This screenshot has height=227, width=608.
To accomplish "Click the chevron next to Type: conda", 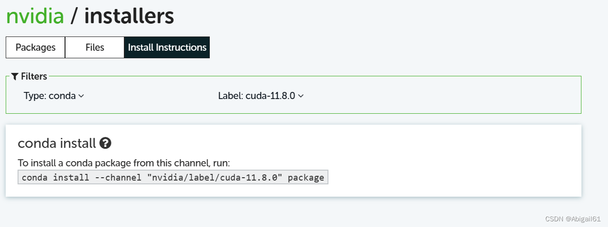I will [x=81, y=96].
